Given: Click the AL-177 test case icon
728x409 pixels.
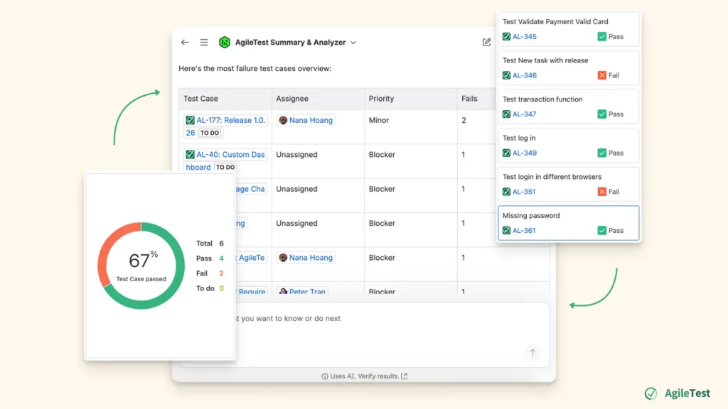Looking at the screenshot, I should (190, 120).
